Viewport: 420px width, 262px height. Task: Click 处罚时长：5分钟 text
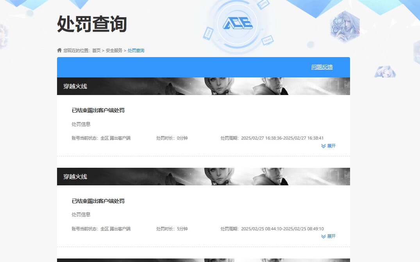pyautogui.click(x=172, y=229)
